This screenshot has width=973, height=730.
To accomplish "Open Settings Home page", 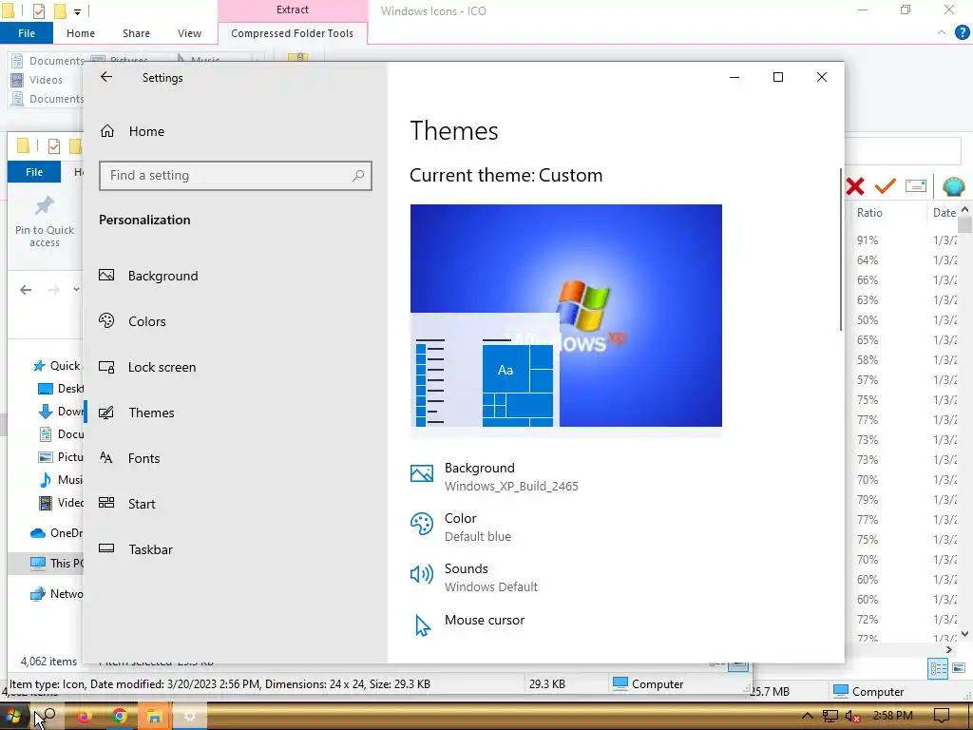I will tap(131, 131).
